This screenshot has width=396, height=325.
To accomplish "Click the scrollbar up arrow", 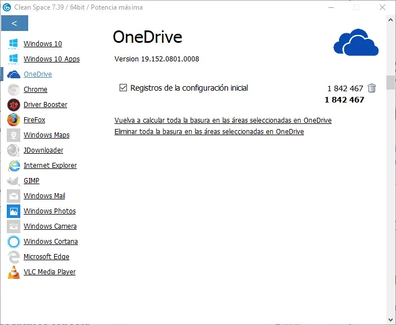I will [390, 20].
